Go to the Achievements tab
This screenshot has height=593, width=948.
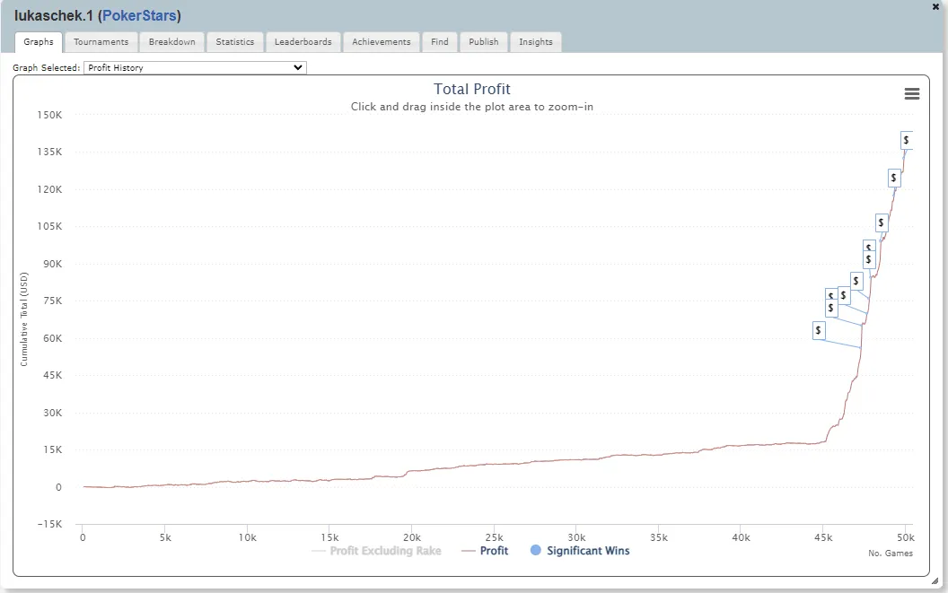coord(381,42)
